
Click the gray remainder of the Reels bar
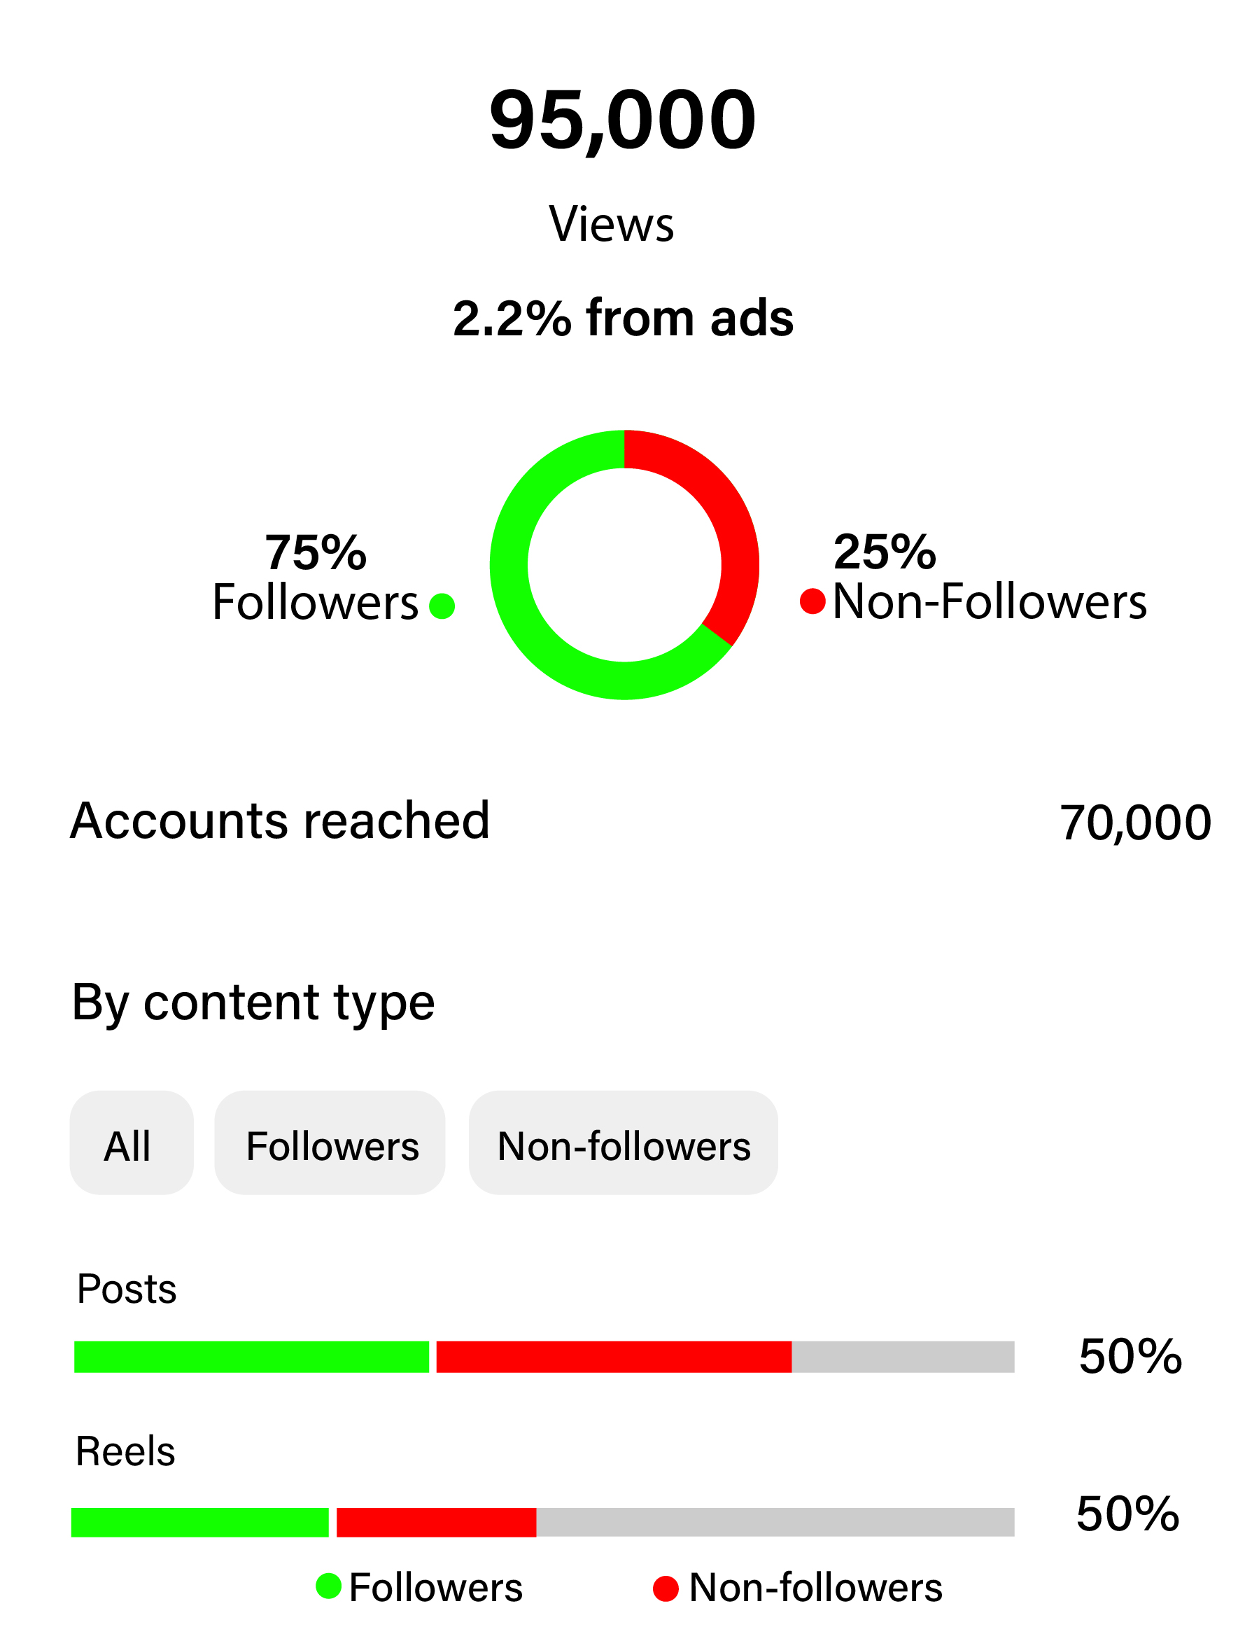click(x=775, y=1522)
